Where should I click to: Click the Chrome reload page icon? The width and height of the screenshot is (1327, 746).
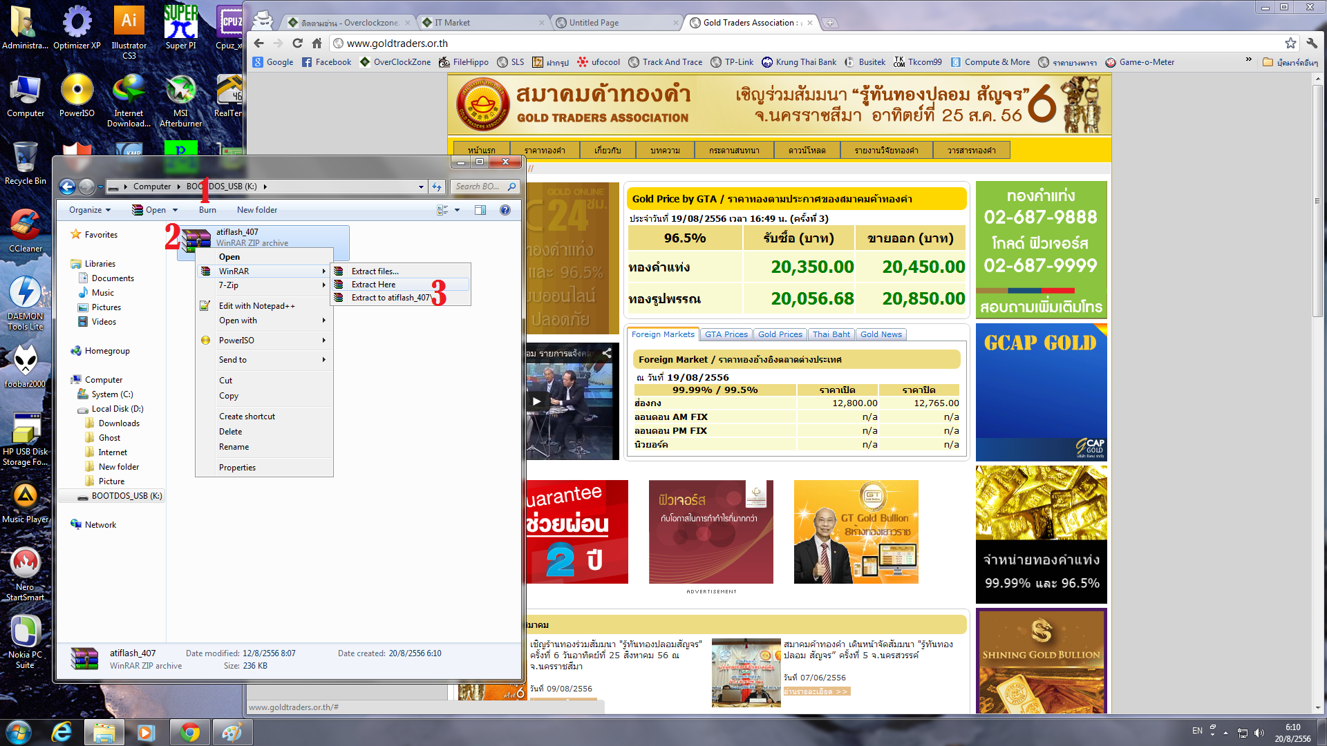click(x=297, y=43)
